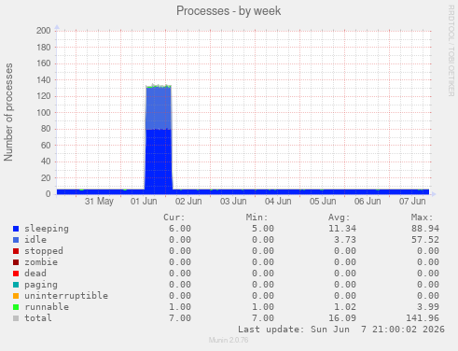Click runnable average value 1.02
The image size is (458, 351).
tap(345, 307)
